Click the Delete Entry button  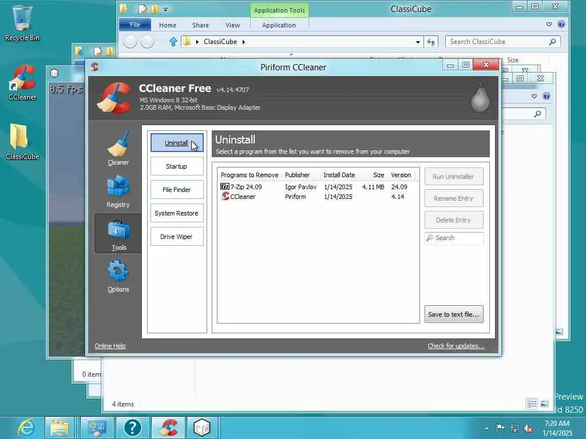453,220
